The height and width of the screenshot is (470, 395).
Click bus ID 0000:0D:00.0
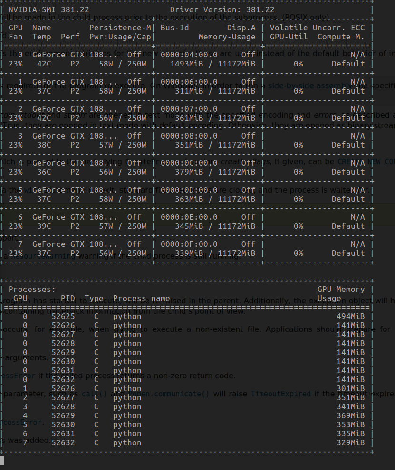click(189, 190)
